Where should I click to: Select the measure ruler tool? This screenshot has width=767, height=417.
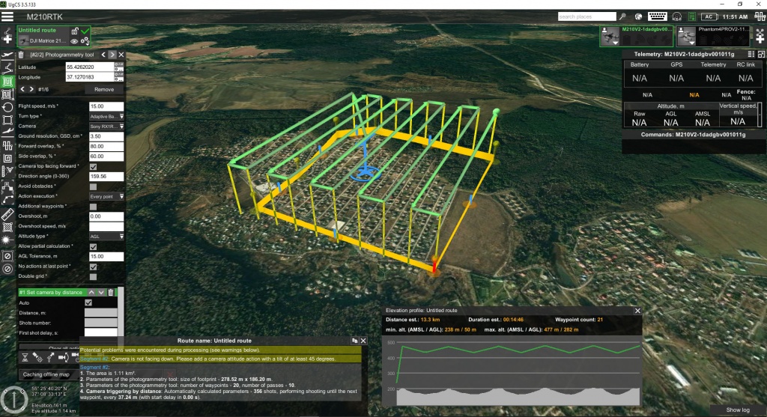tap(7, 215)
